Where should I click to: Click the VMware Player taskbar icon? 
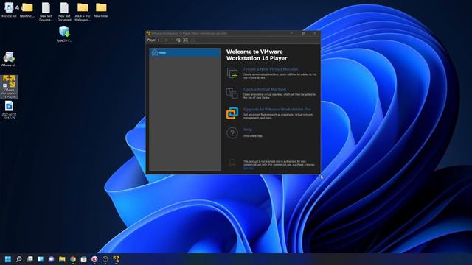pyautogui.click(x=117, y=259)
